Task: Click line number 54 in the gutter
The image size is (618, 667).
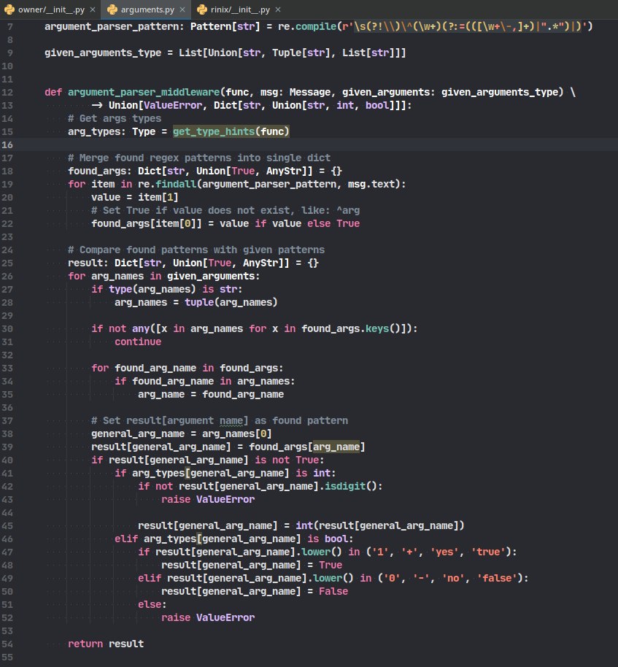Action: 7,644
